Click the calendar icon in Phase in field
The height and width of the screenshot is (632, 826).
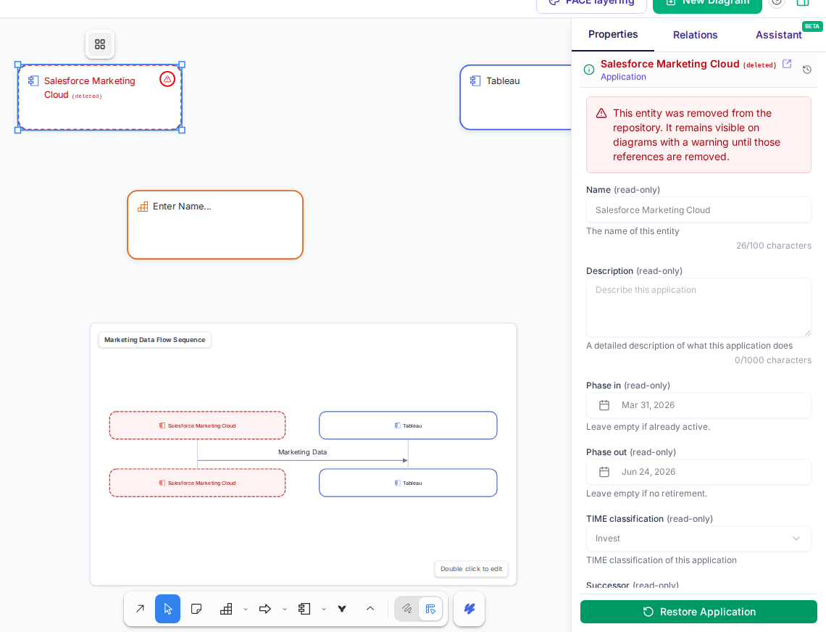pyautogui.click(x=604, y=405)
